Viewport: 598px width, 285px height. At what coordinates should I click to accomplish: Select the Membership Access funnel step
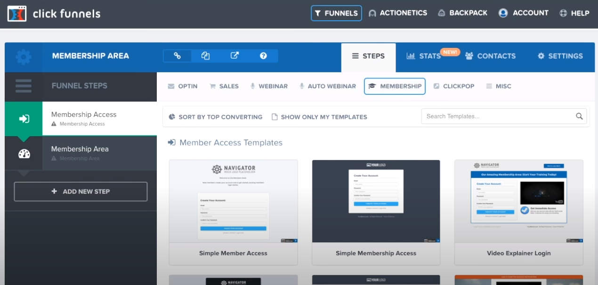click(x=99, y=118)
